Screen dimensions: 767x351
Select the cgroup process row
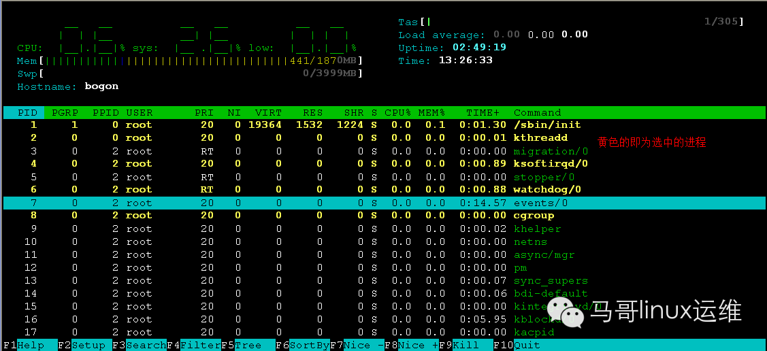click(384, 216)
